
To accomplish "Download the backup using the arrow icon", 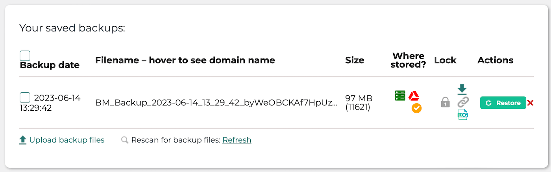I will coord(462,89).
